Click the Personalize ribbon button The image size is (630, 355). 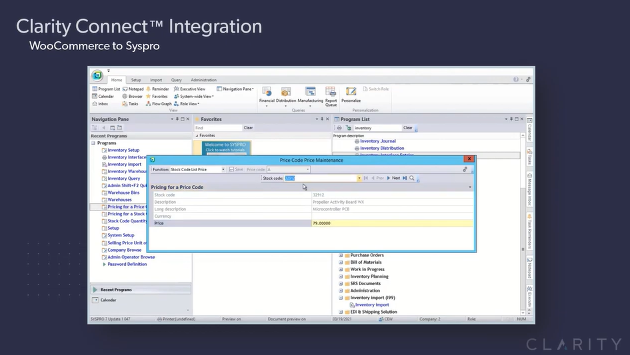pyautogui.click(x=351, y=96)
